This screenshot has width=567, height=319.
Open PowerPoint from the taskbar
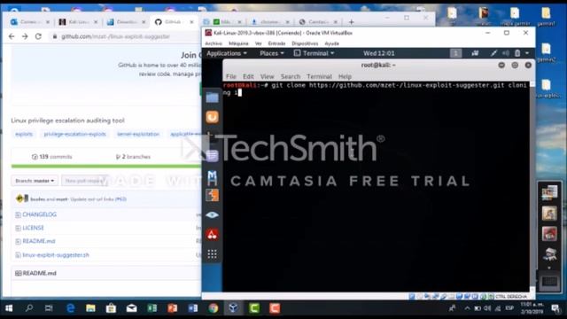point(173,308)
